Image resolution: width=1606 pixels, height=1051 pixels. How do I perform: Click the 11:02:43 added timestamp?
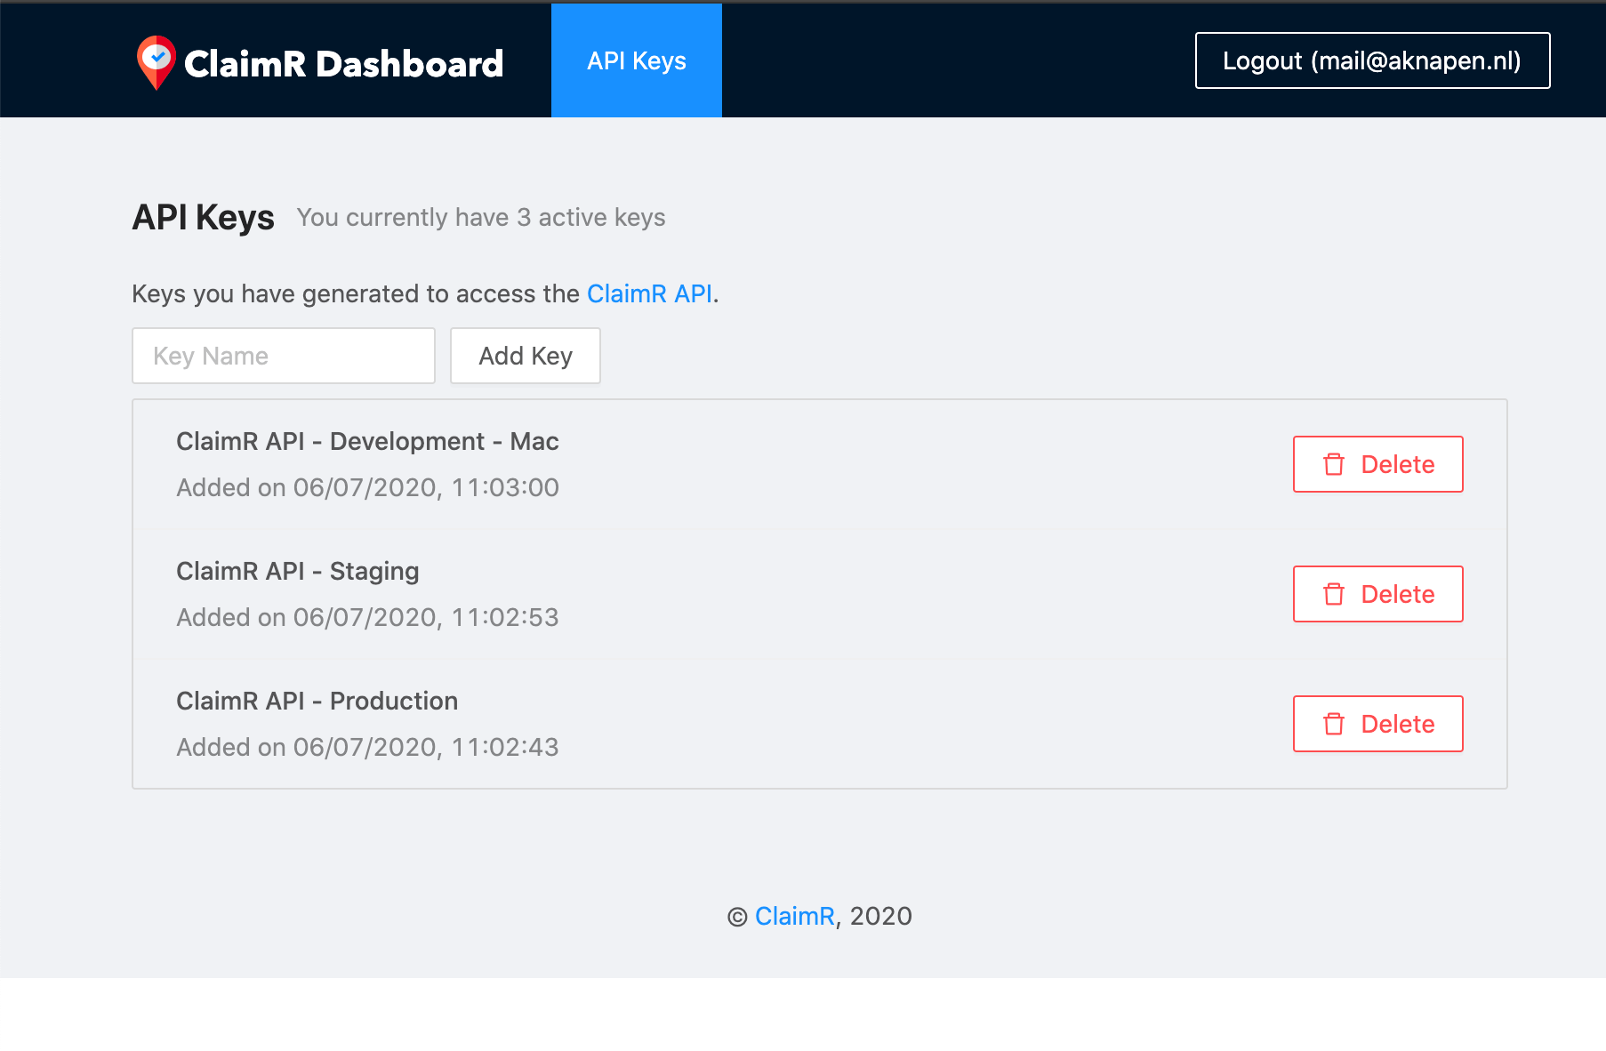pos(505,747)
